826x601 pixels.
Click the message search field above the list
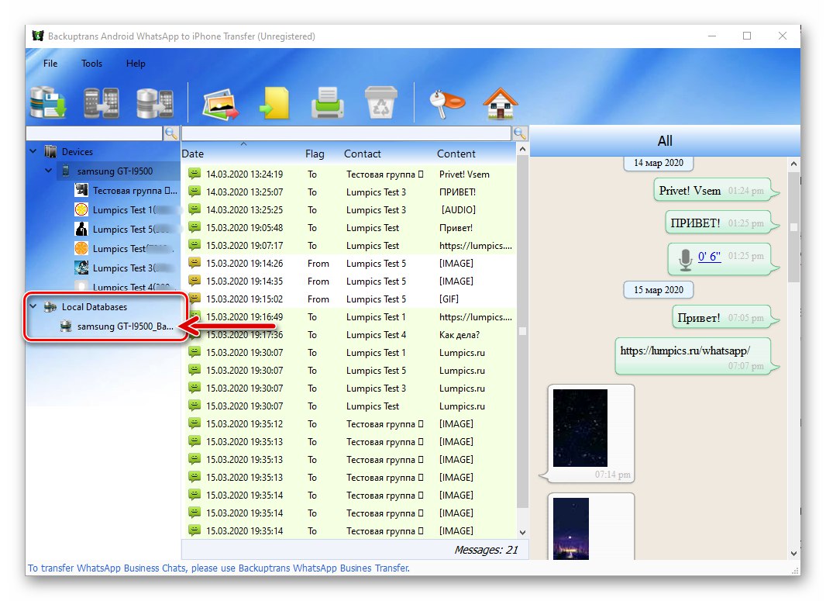346,133
